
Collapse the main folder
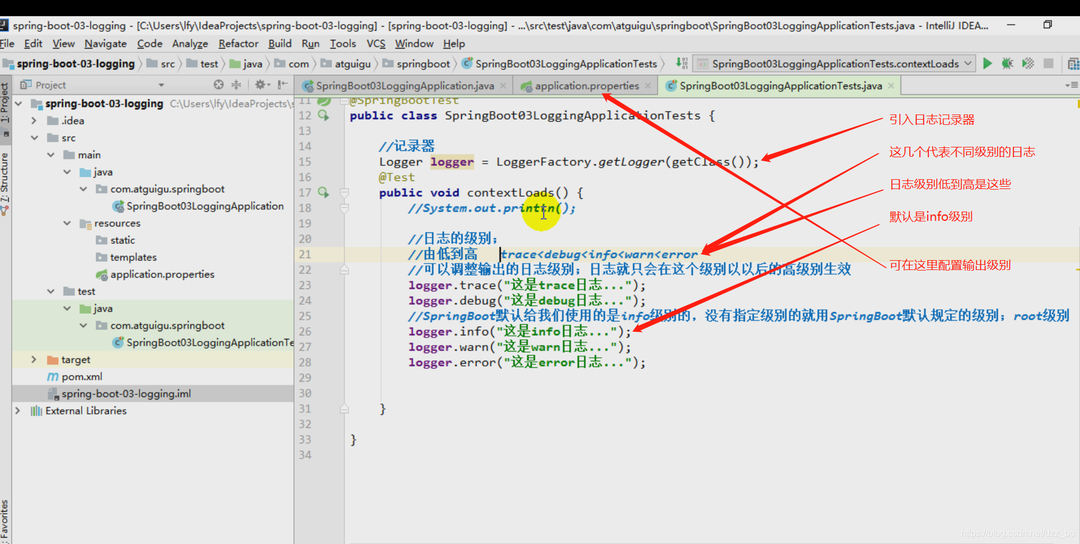(51, 155)
